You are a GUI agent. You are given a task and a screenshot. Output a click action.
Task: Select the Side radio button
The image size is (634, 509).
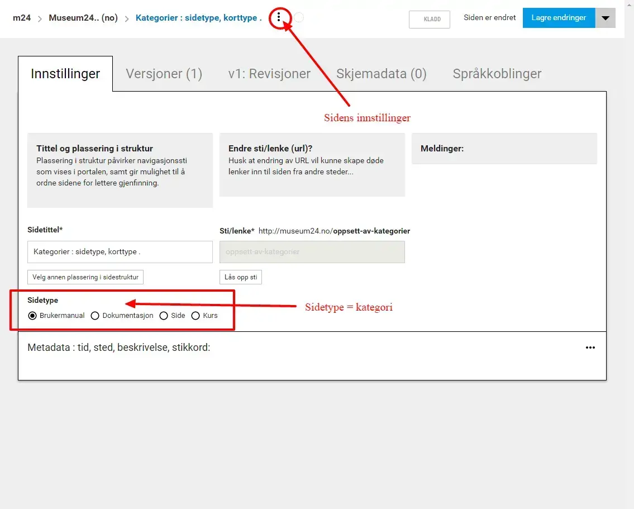coord(164,316)
